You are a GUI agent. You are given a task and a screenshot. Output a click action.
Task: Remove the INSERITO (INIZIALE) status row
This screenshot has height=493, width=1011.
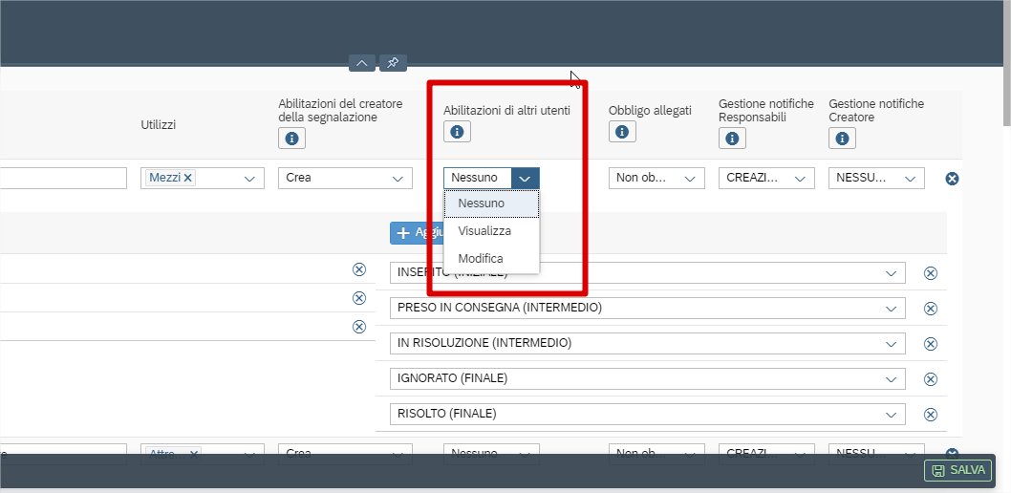[x=931, y=273]
